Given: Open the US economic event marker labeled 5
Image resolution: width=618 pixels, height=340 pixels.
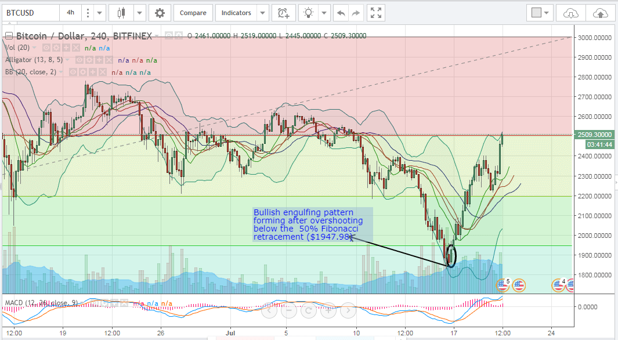Looking at the screenshot, I should (x=503, y=284).
